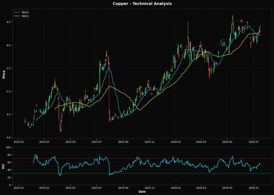Image resolution: width=274 pixels, height=195 pixels.
Task: Click 2026-01 date under the price chart
Action: coord(176,142)
